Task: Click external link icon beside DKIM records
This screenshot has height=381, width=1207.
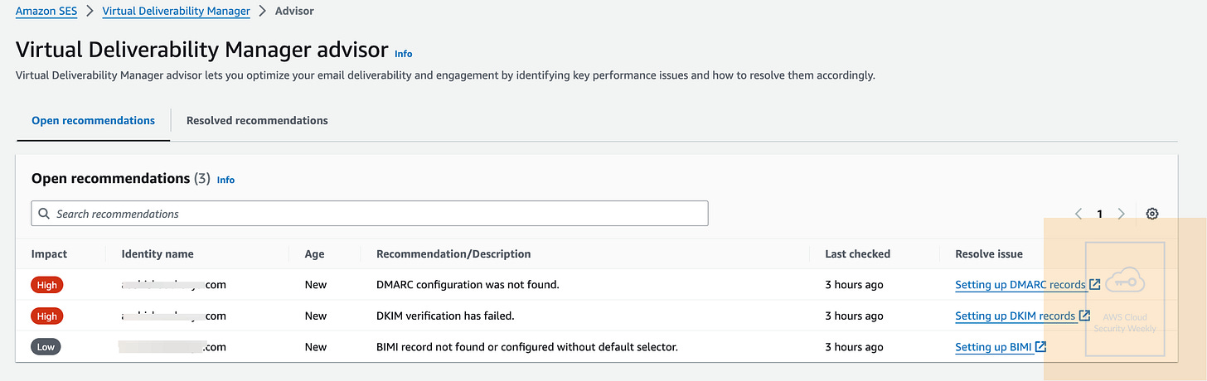Action: coord(1084,316)
